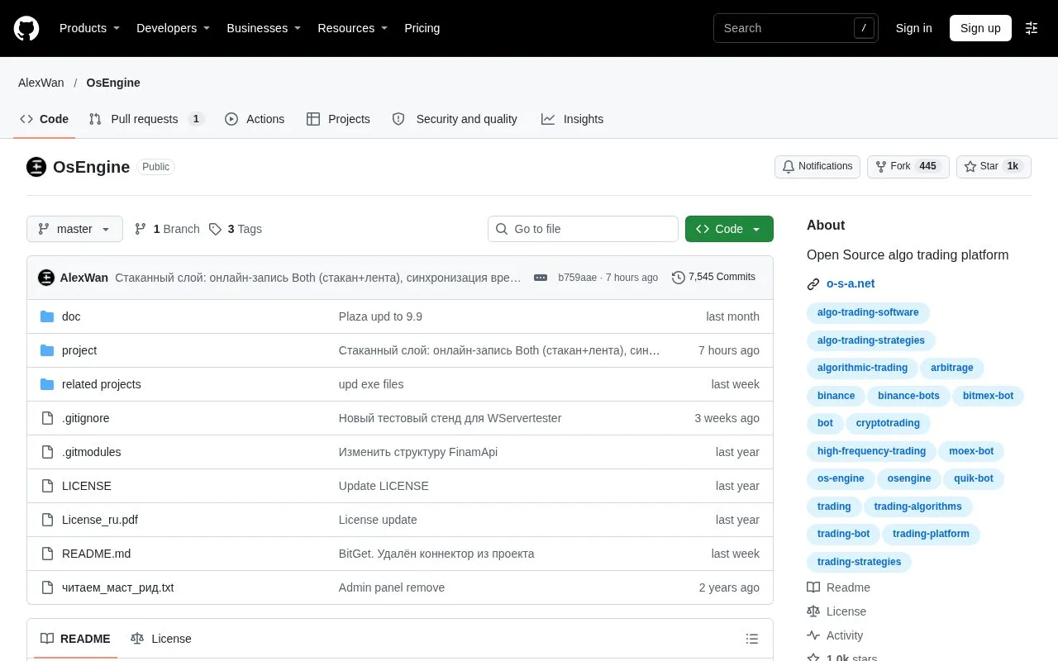Image resolution: width=1058 pixels, height=661 pixels.
Task: Expand the Developers menu
Action: pos(174,28)
